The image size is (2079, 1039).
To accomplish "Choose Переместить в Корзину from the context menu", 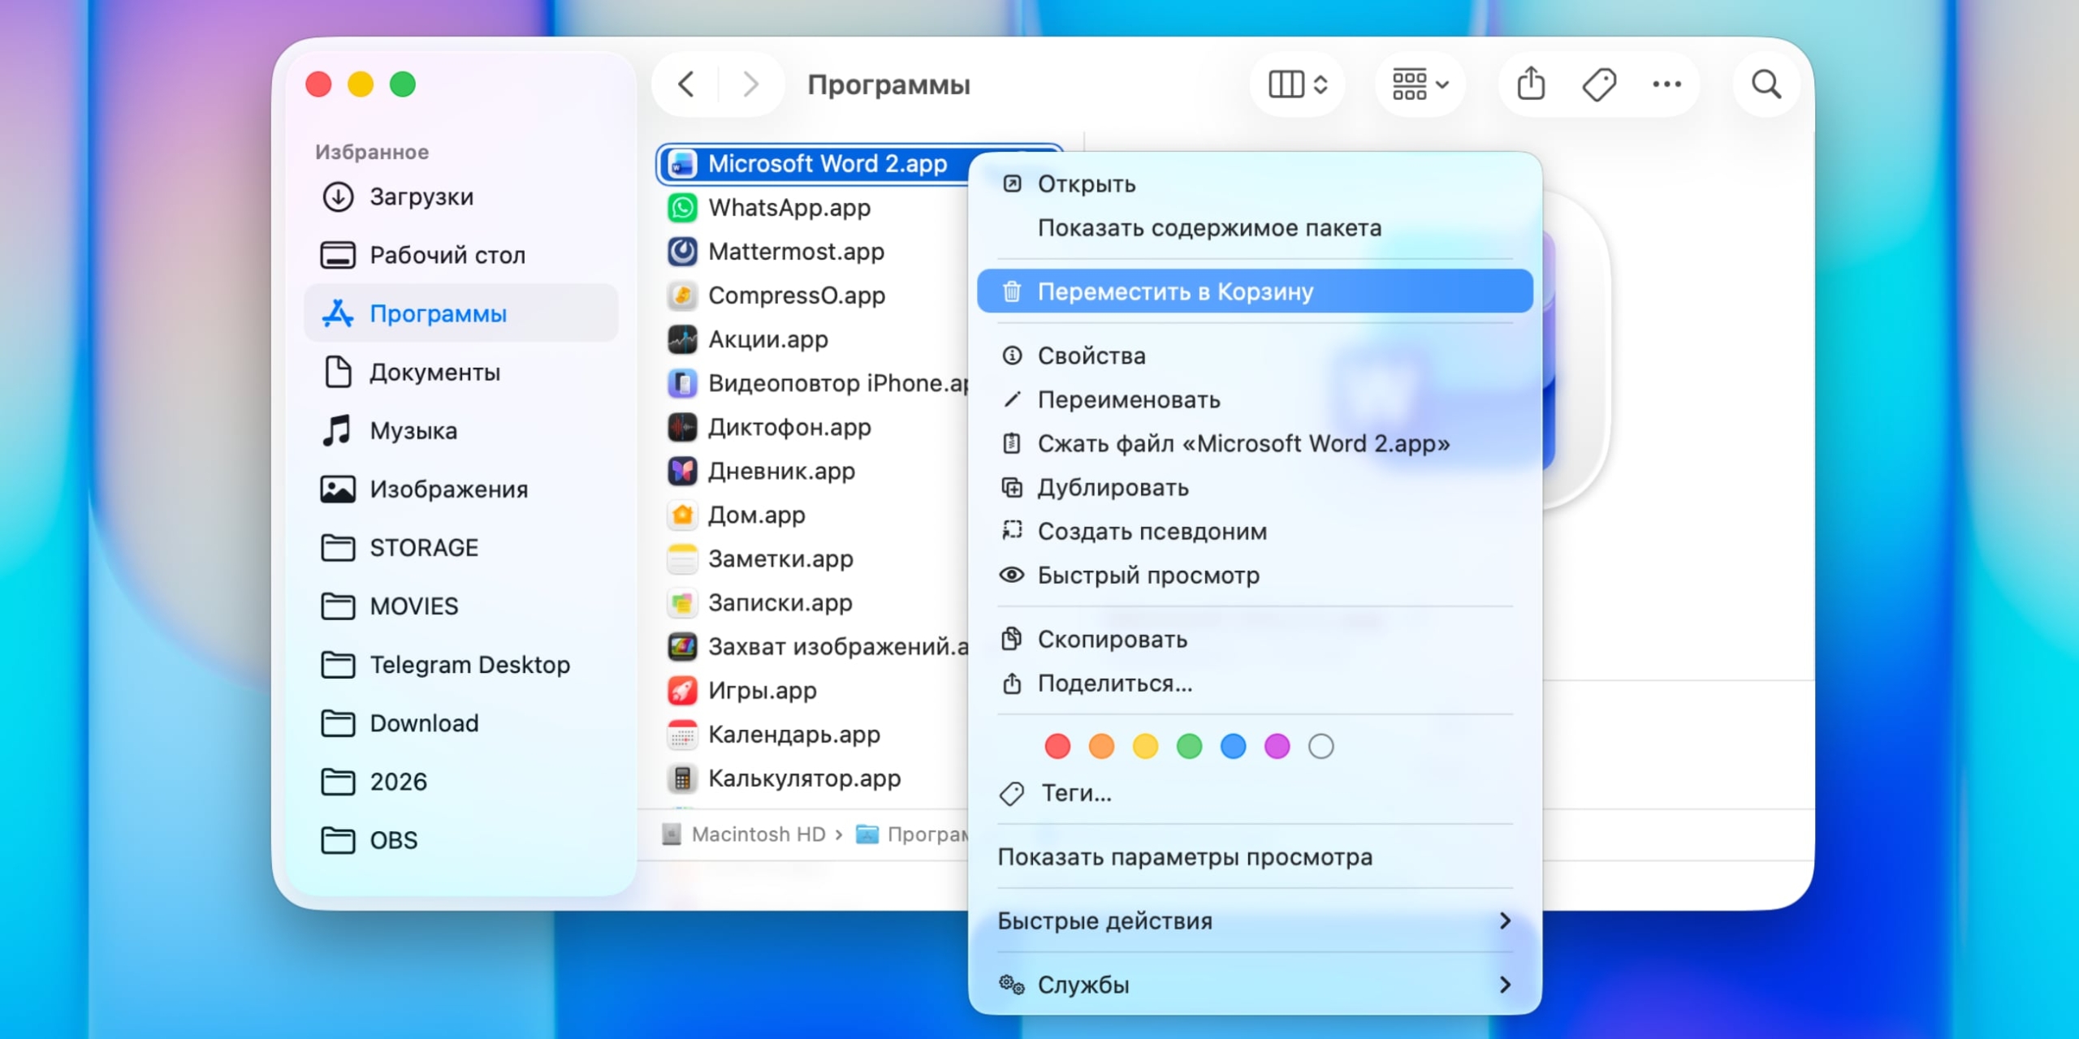I will (x=1177, y=291).
